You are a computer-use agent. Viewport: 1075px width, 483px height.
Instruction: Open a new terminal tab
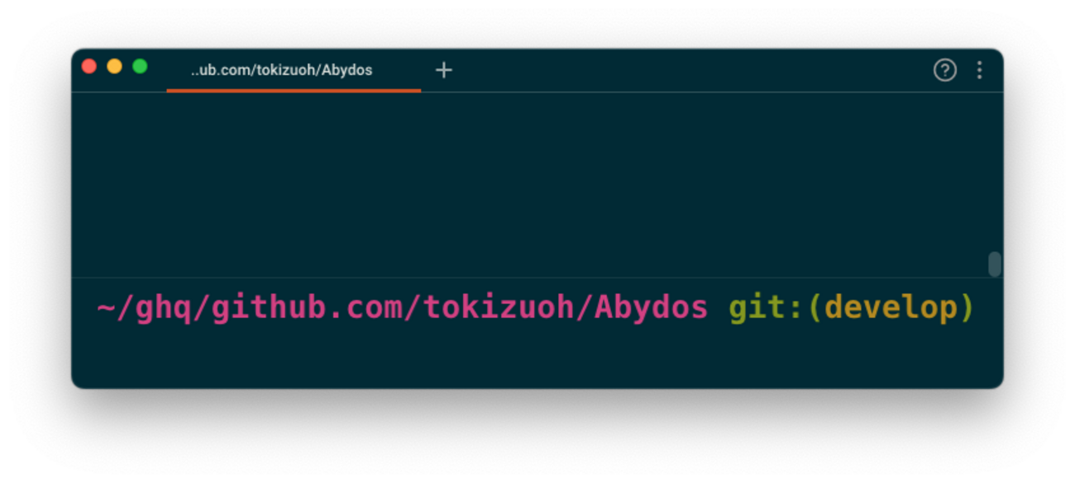pyautogui.click(x=444, y=70)
